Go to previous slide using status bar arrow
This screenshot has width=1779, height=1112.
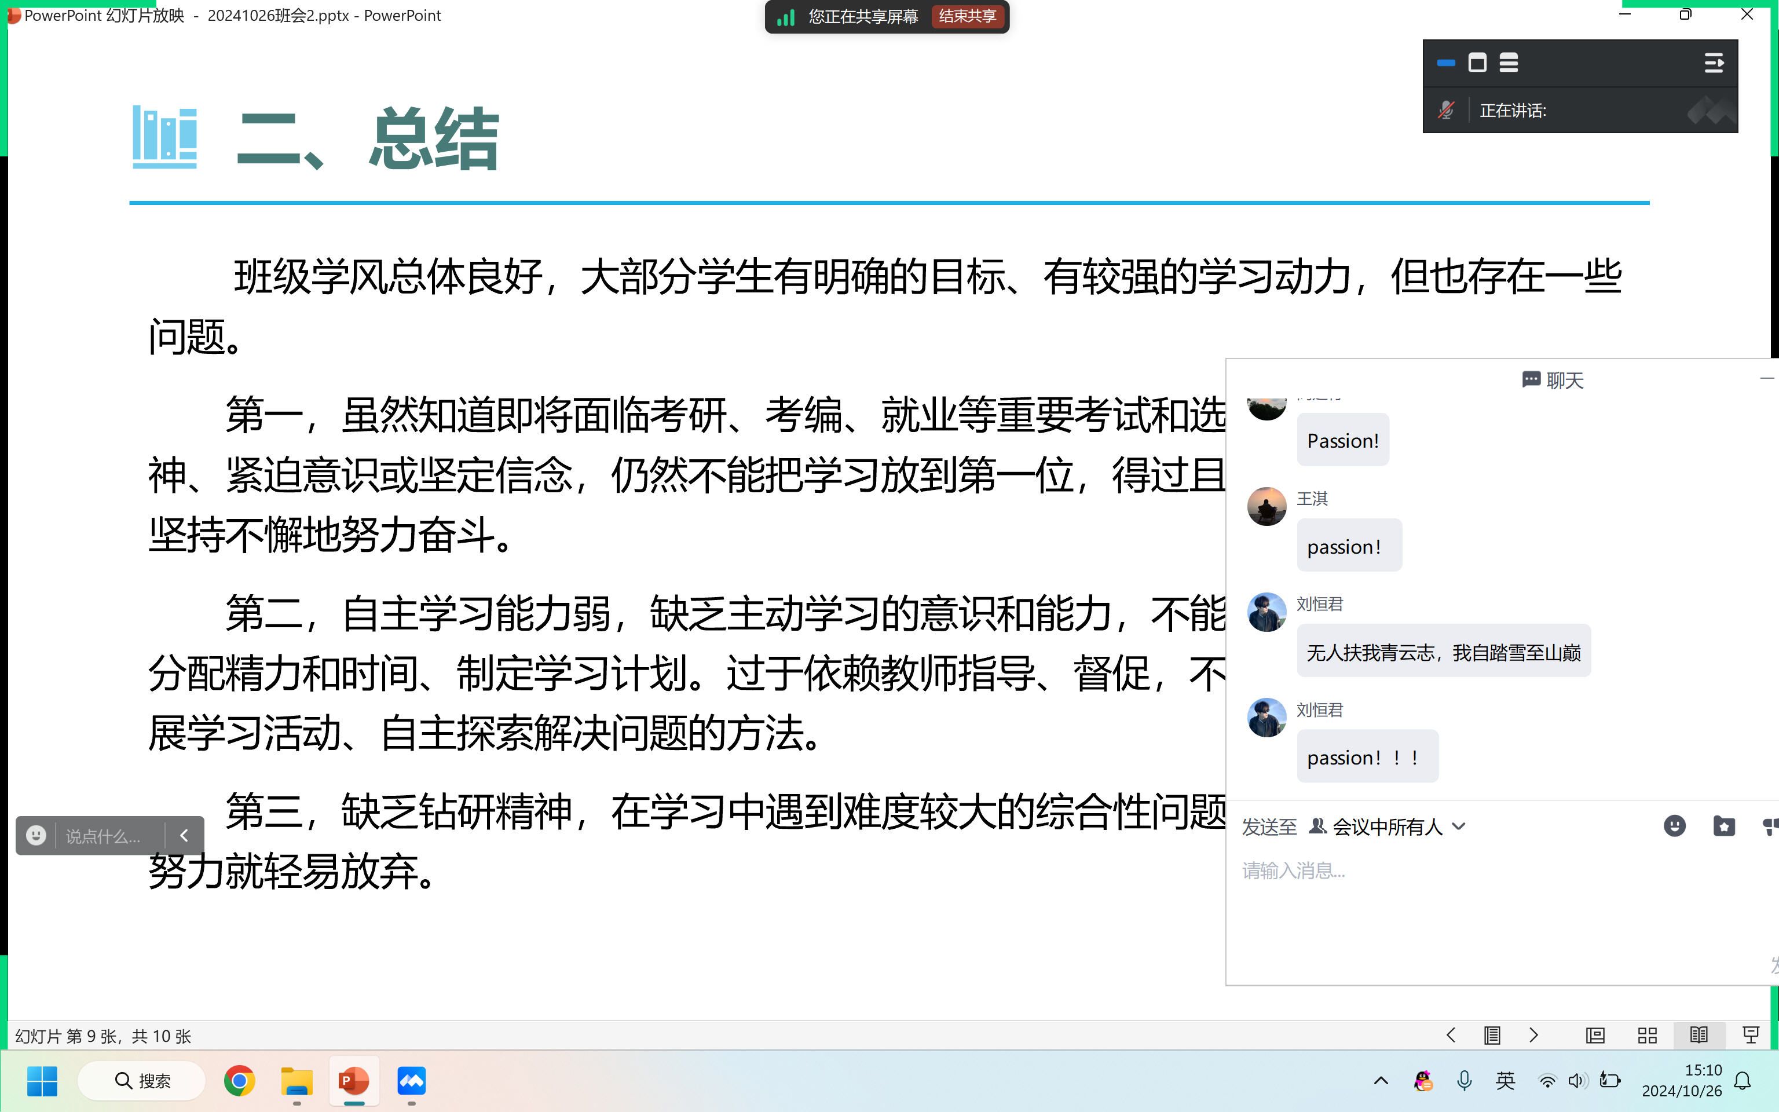click(1451, 1036)
